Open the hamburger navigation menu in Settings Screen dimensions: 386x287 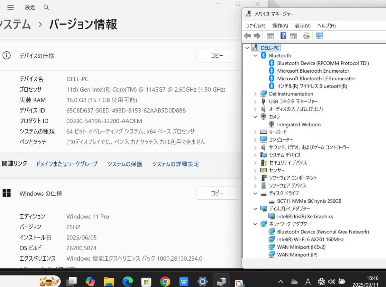(x=10, y=7)
